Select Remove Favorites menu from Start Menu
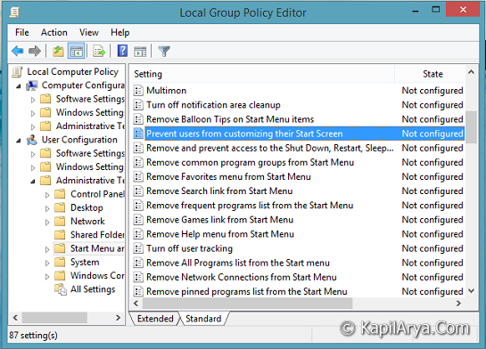 click(x=299, y=176)
